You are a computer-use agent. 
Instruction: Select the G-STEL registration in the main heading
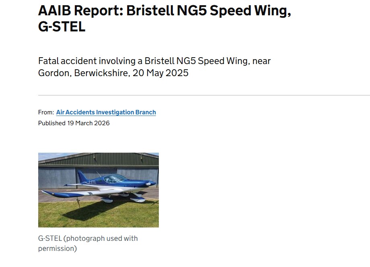[x=62, y=27]
